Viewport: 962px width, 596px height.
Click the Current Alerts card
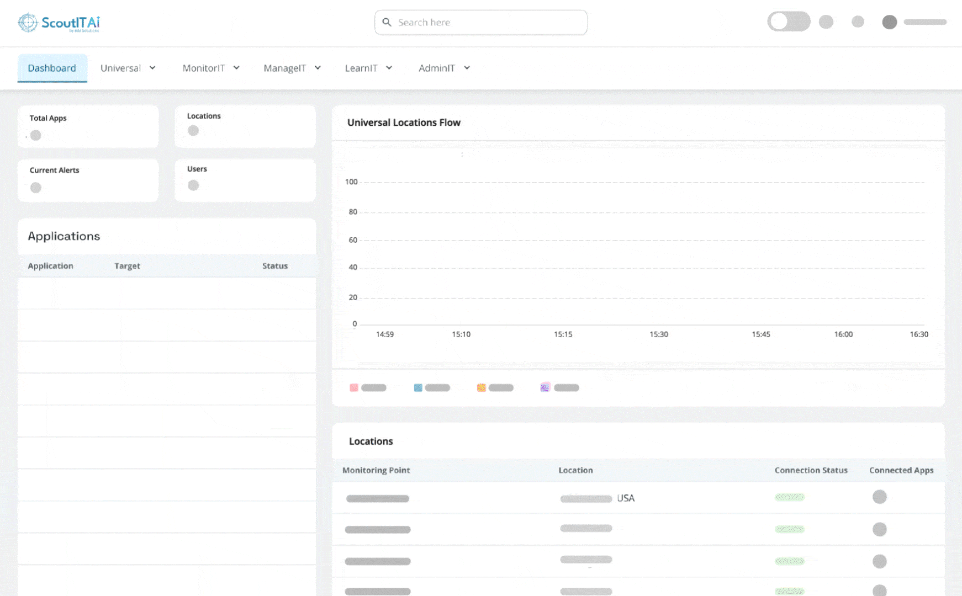point(88,180)
